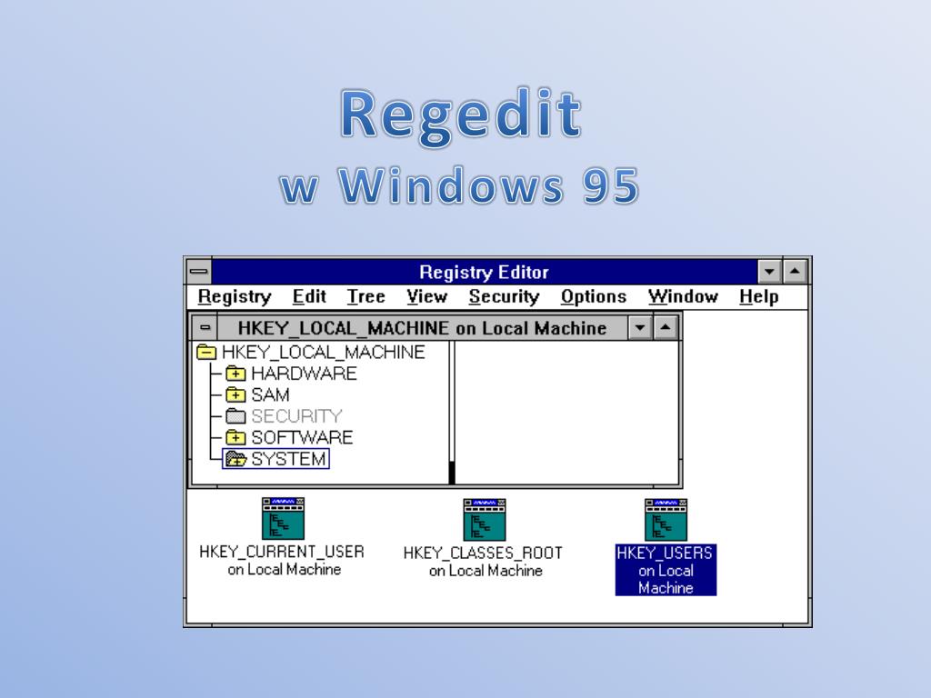Screen dimensions: 931x698
Task: Open the HKEY_CURRENT_USER minimized window icon
Action: tap(284, 518)
